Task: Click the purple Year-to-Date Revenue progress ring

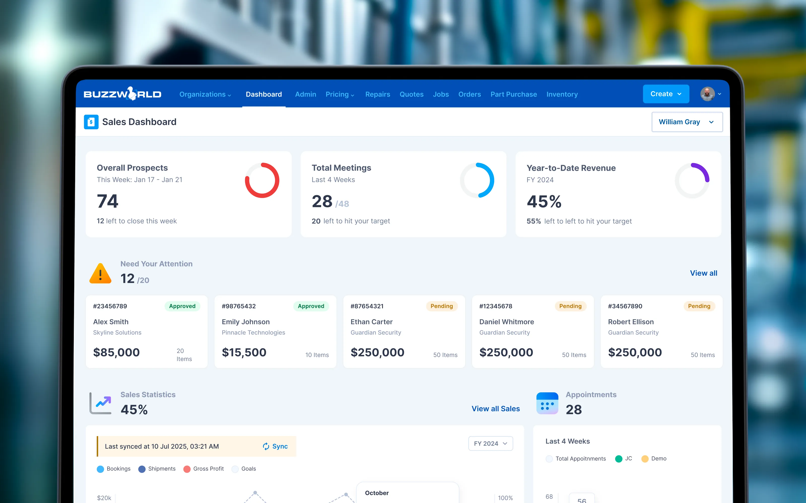Action: pyautogui.click(x=692, y=180)
